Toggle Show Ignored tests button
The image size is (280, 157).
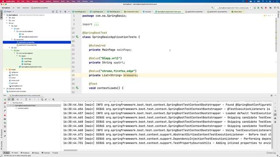point(13,99)
